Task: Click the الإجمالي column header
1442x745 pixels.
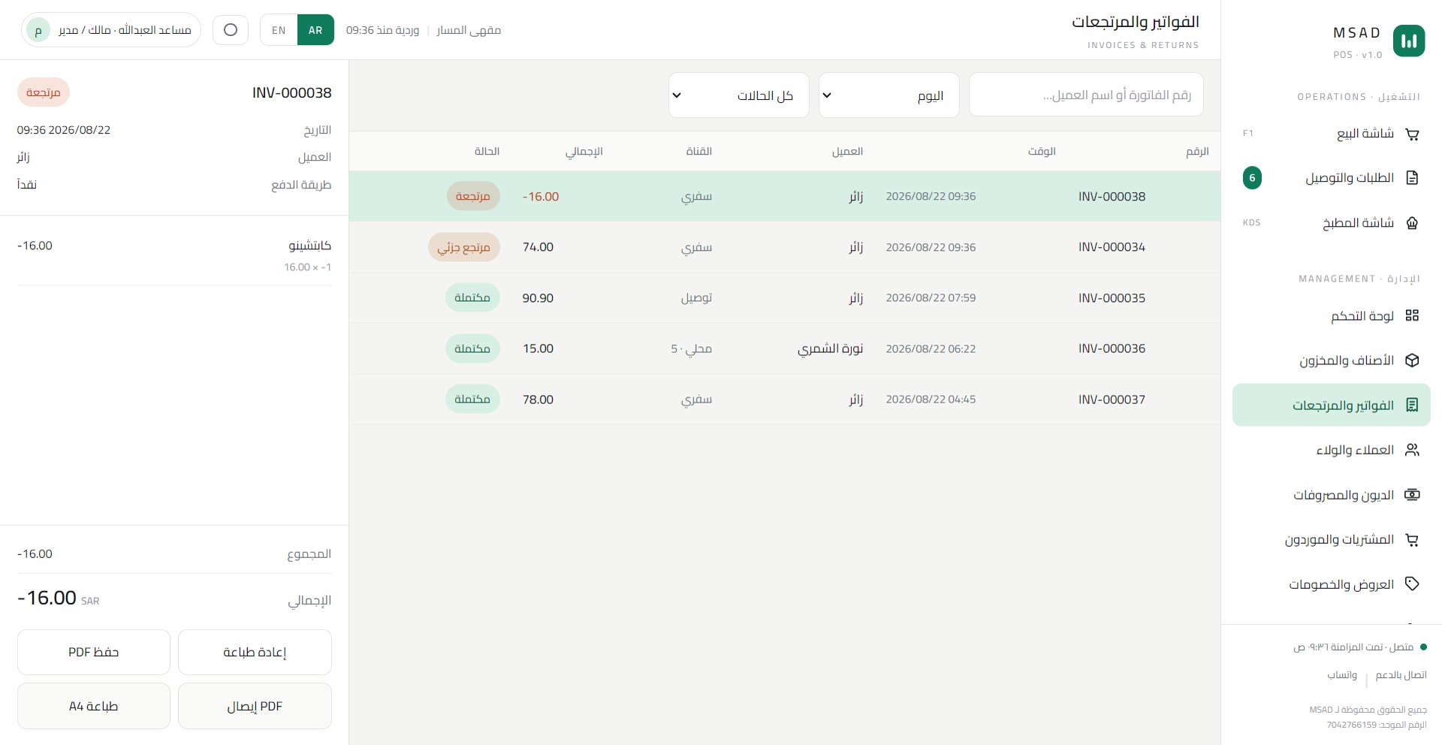Action: 584,152
